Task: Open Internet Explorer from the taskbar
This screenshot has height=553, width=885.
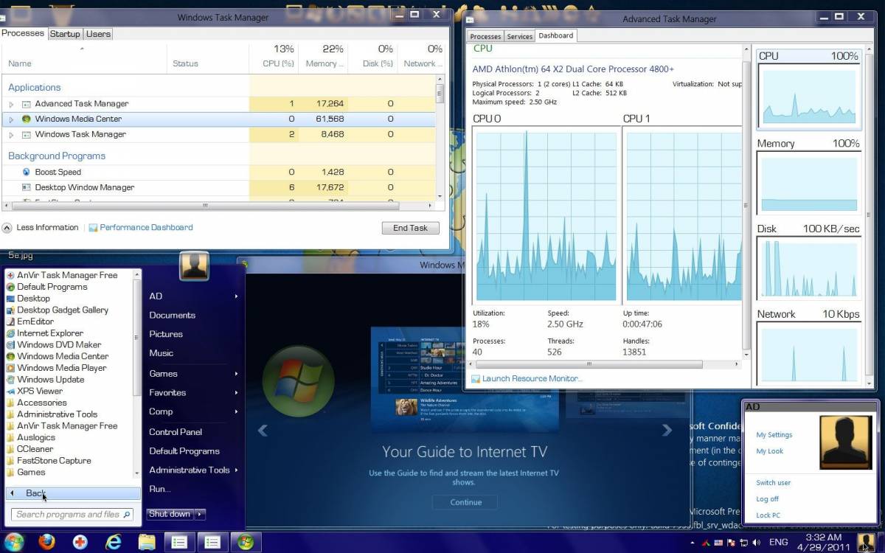Action: coord(113,542)
